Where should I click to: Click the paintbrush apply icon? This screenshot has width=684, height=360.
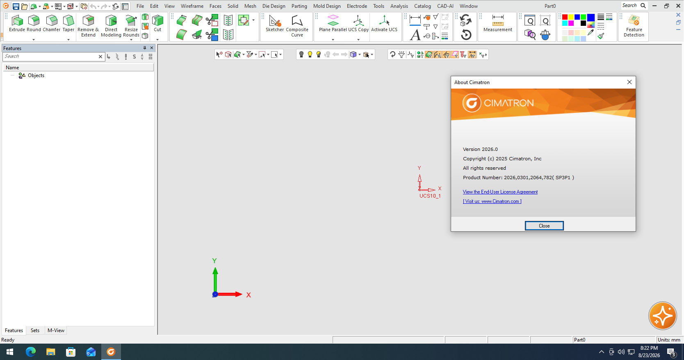point(601,36)
